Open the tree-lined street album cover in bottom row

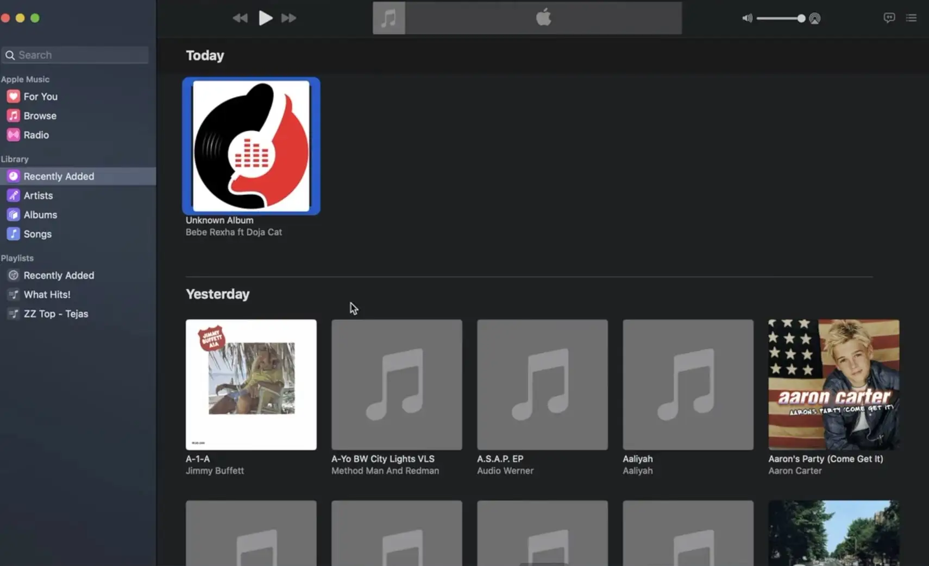pyautogui.click(x=833, y=533)
